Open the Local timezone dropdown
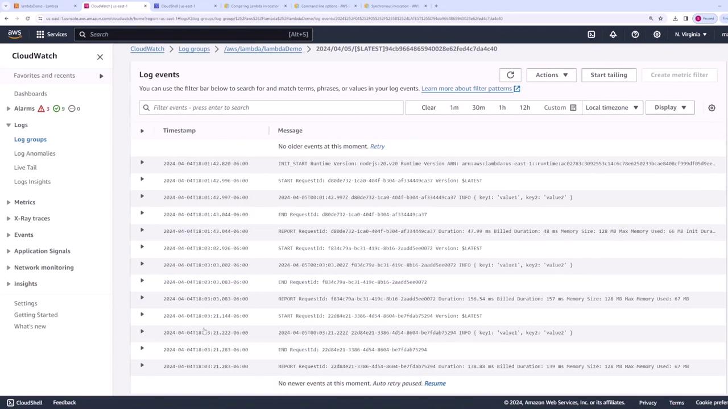 pyautogui.click(x=612, y=108)
